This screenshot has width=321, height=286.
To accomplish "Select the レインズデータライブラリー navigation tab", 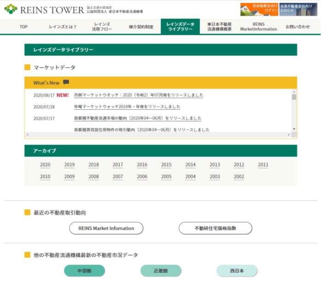I will coord(180,27).
